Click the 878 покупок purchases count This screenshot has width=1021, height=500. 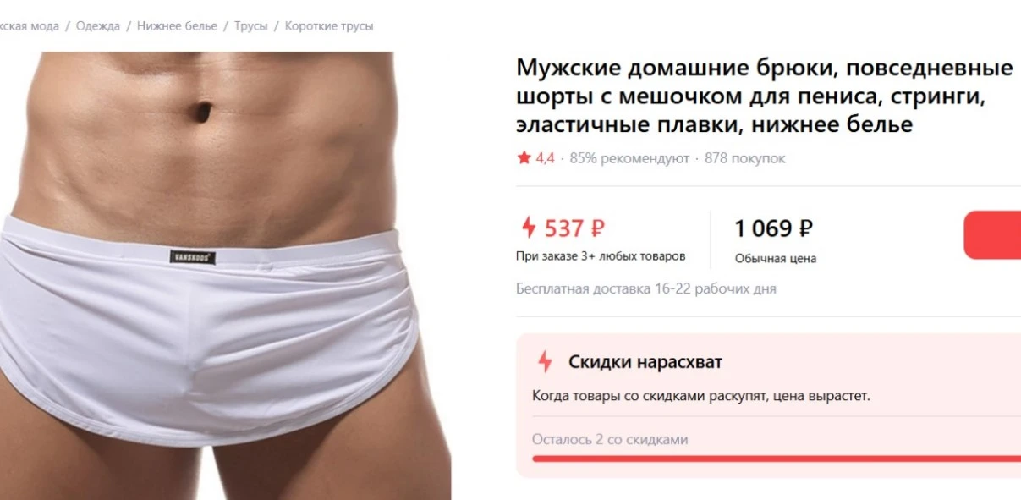pyautogui.click(x=745, y=158)
